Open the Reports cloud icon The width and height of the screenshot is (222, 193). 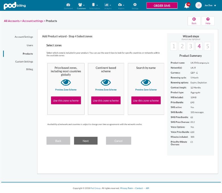[x=120, y=5]
